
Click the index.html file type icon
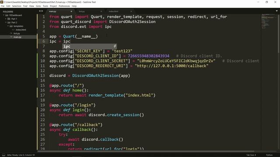click(13, 30)
